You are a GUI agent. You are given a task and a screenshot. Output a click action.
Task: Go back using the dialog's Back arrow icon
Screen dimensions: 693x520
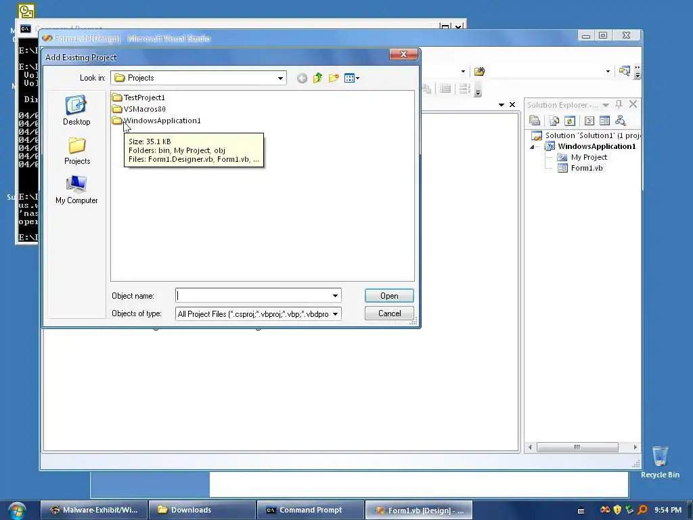[x=302, y=79]
